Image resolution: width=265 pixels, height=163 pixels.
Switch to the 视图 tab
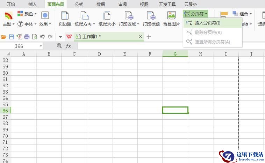click(x=144, y=4)
